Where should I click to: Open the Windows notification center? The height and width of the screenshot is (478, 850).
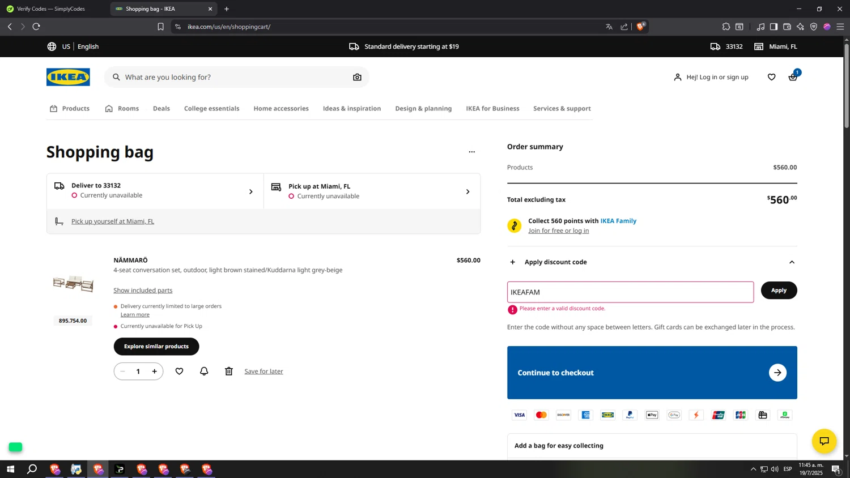point(836,469)
